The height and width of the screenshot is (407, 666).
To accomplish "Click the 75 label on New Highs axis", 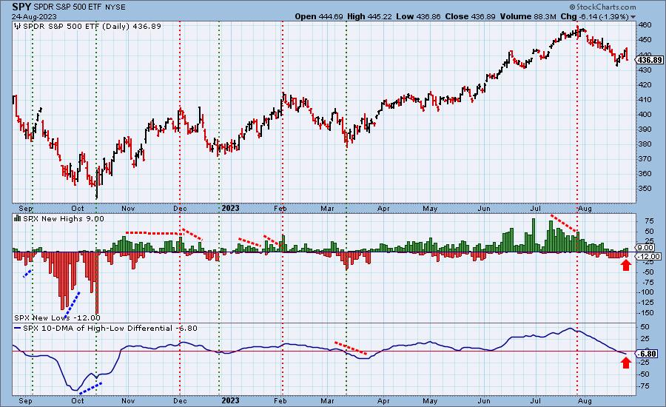I will tap(649, 221).
